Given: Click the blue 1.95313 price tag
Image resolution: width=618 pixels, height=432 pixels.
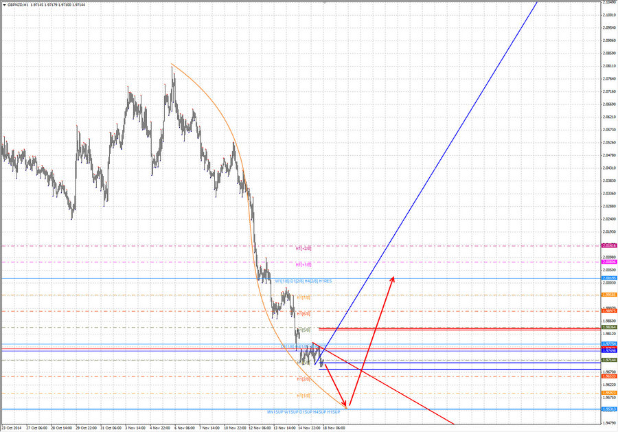Looking at the screenshot, I should point(609,409).
